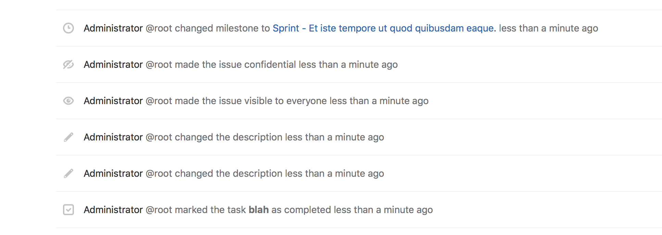This screenshot has width=662, height=235.
Task: Click @root in the visible to everyone note
Action: coord(159,101)
